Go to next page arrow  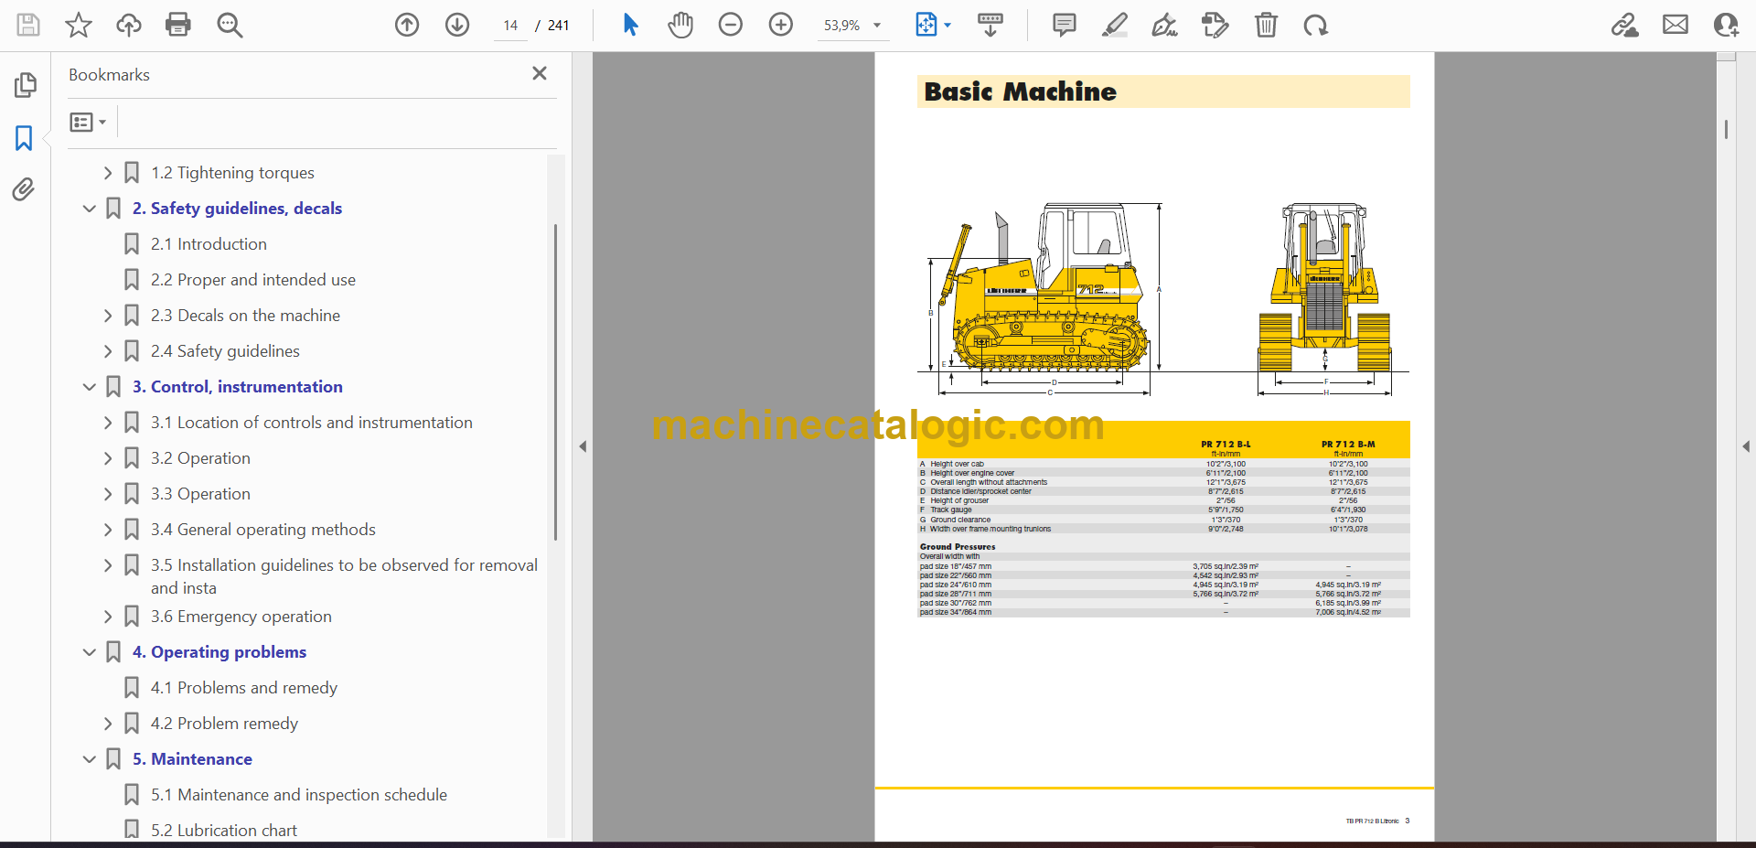(457, 25)
